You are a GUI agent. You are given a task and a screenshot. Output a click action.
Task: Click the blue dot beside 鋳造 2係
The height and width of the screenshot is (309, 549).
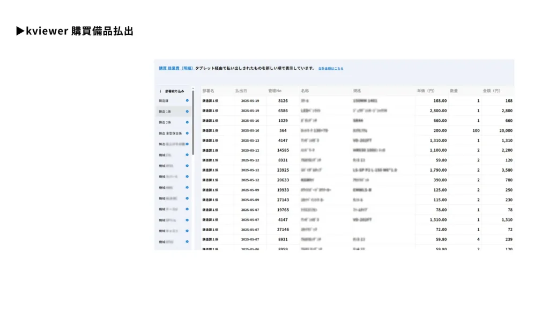point(187,122)
